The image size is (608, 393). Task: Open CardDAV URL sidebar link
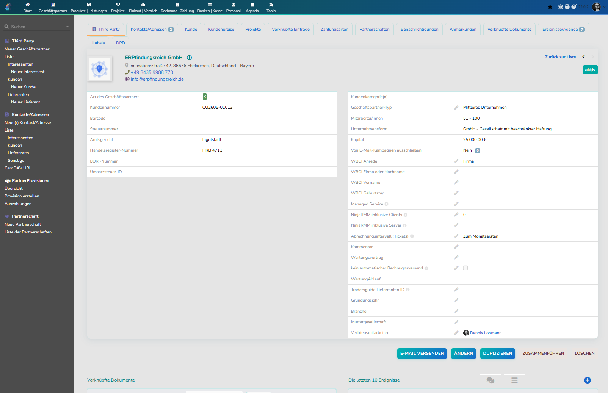click(x=18, y=168)
